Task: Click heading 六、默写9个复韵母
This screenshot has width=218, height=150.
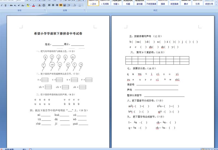Action: point(147,52)
